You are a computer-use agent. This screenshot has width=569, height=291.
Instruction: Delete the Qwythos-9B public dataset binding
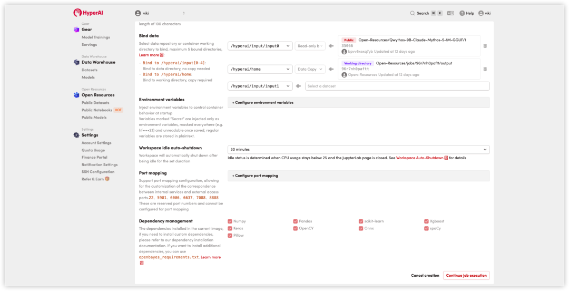click(485, 46)
